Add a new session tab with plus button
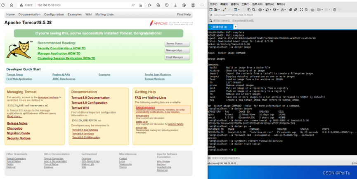 point(236,27)
